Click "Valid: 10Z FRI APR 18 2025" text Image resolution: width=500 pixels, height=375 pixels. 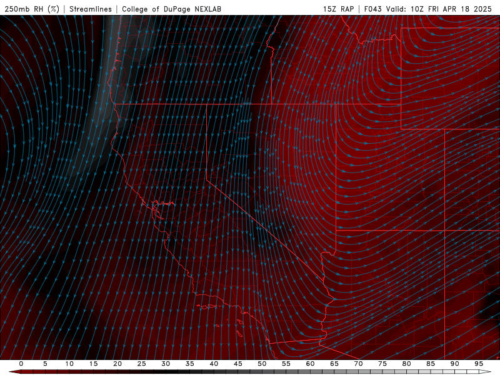(439, 9)
